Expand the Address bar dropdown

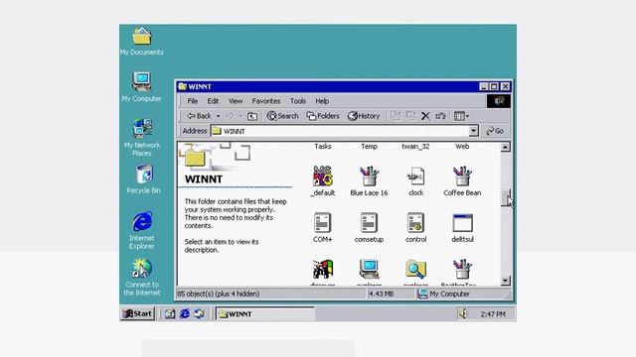[x=473, y=131]
